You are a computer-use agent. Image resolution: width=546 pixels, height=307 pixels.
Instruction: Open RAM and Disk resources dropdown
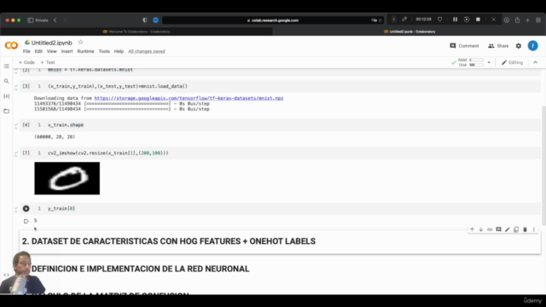[x=489, y=62]
